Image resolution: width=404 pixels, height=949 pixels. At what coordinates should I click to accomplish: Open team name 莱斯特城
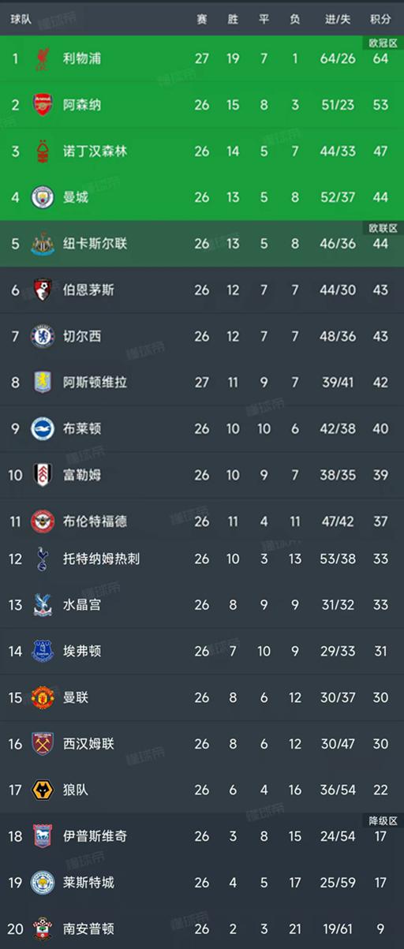[x=88, y=883]
